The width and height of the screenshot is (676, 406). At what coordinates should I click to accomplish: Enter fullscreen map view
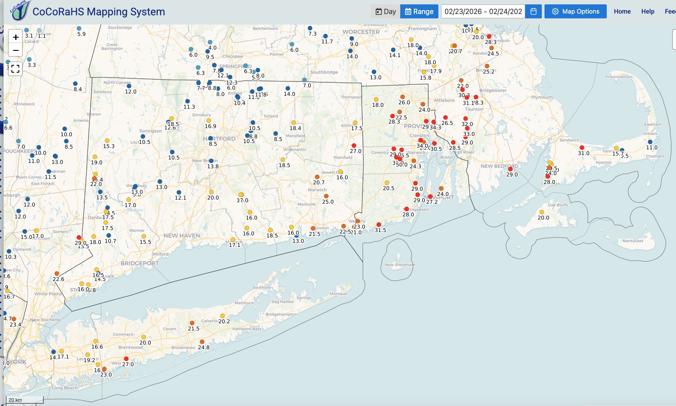tap(15, 69)
